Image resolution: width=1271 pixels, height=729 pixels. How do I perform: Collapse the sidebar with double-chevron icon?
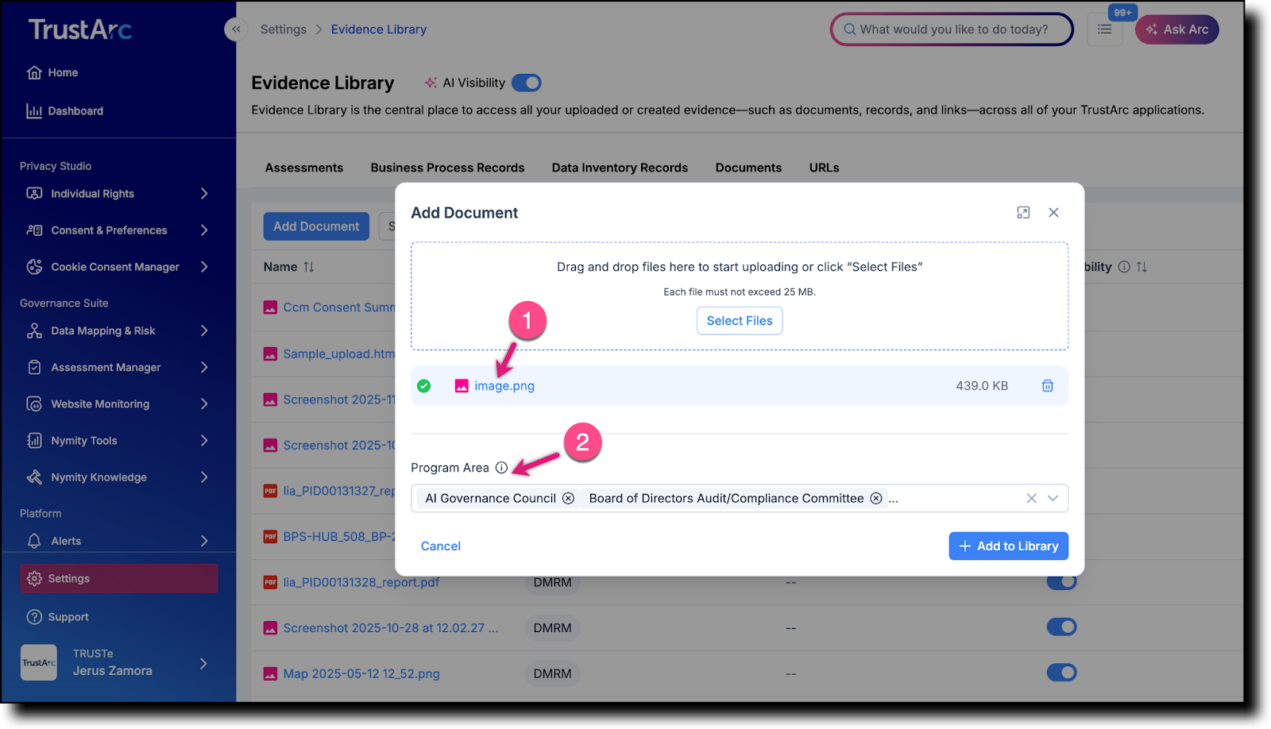[x=236, y=29]
